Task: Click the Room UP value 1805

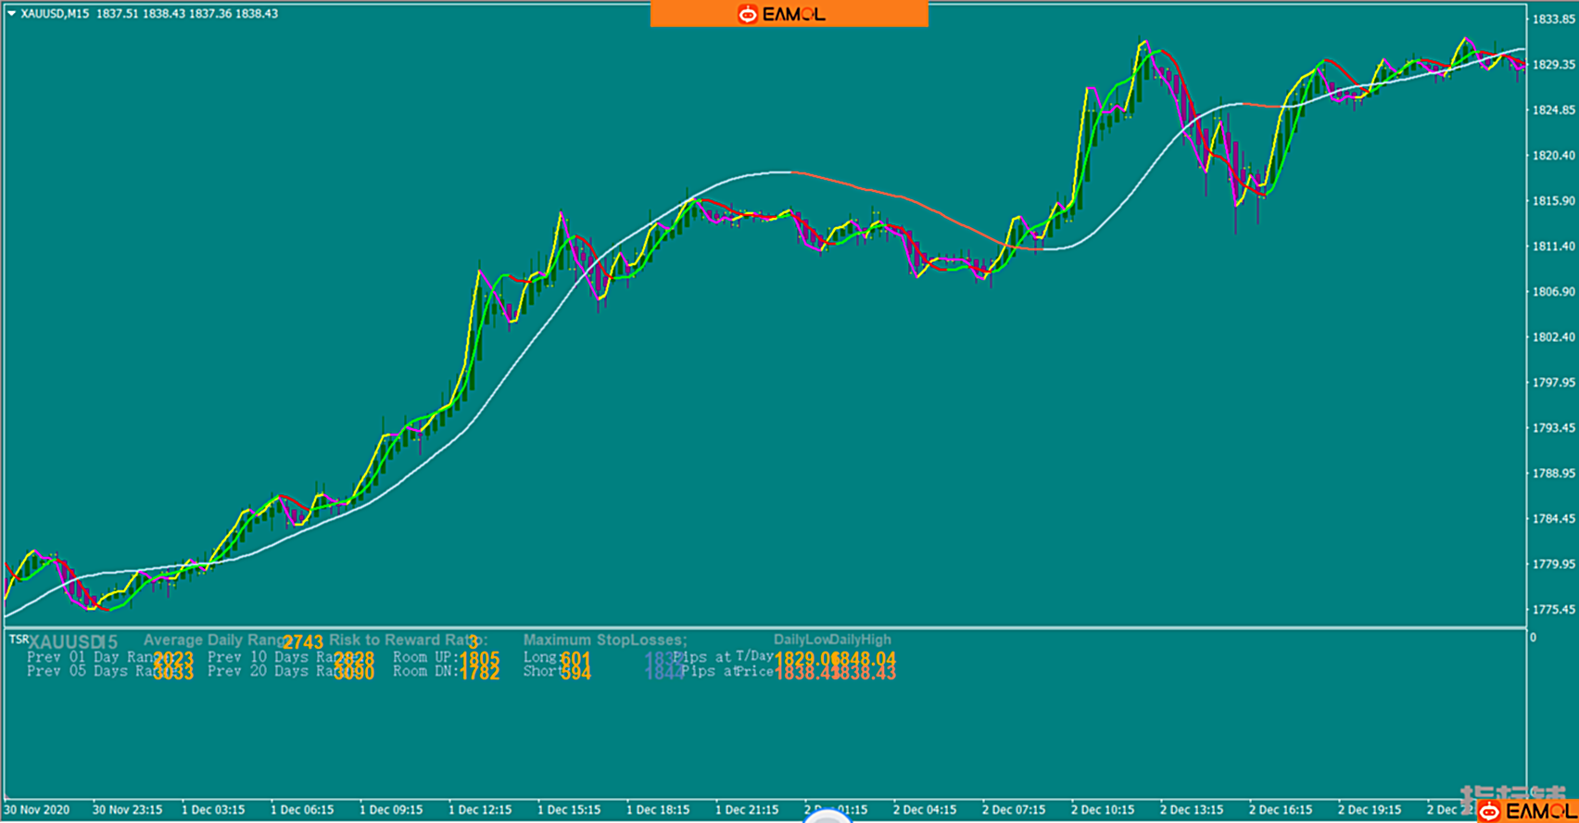Action: coord(479,659)
